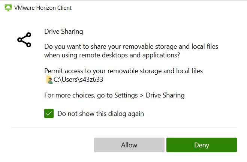Image resolution: width=247 pixels, height=162 pixels.
Task: Click the "when using remote desktops and applications?" line
Action: 112,55
